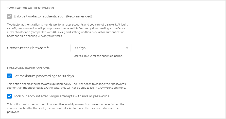Click the TWO-FACTOR AUTHENTICATION section heading

click(30, 8)
